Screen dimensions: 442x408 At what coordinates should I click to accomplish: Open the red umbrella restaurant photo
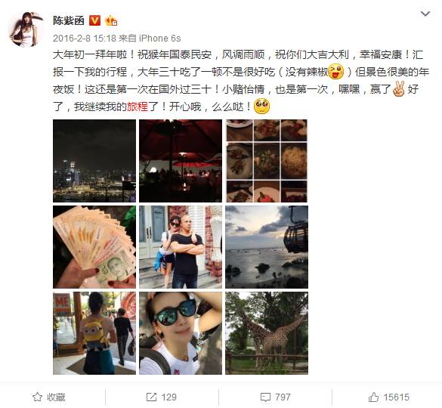(181, 161)
